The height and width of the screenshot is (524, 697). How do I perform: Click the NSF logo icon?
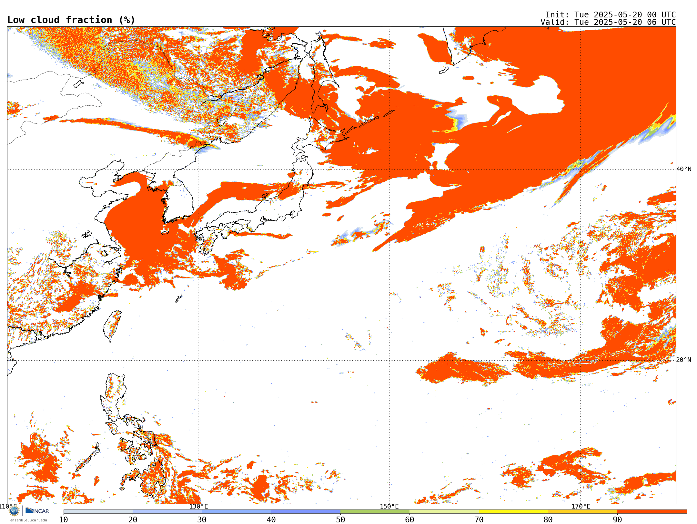tap(14, 511)
